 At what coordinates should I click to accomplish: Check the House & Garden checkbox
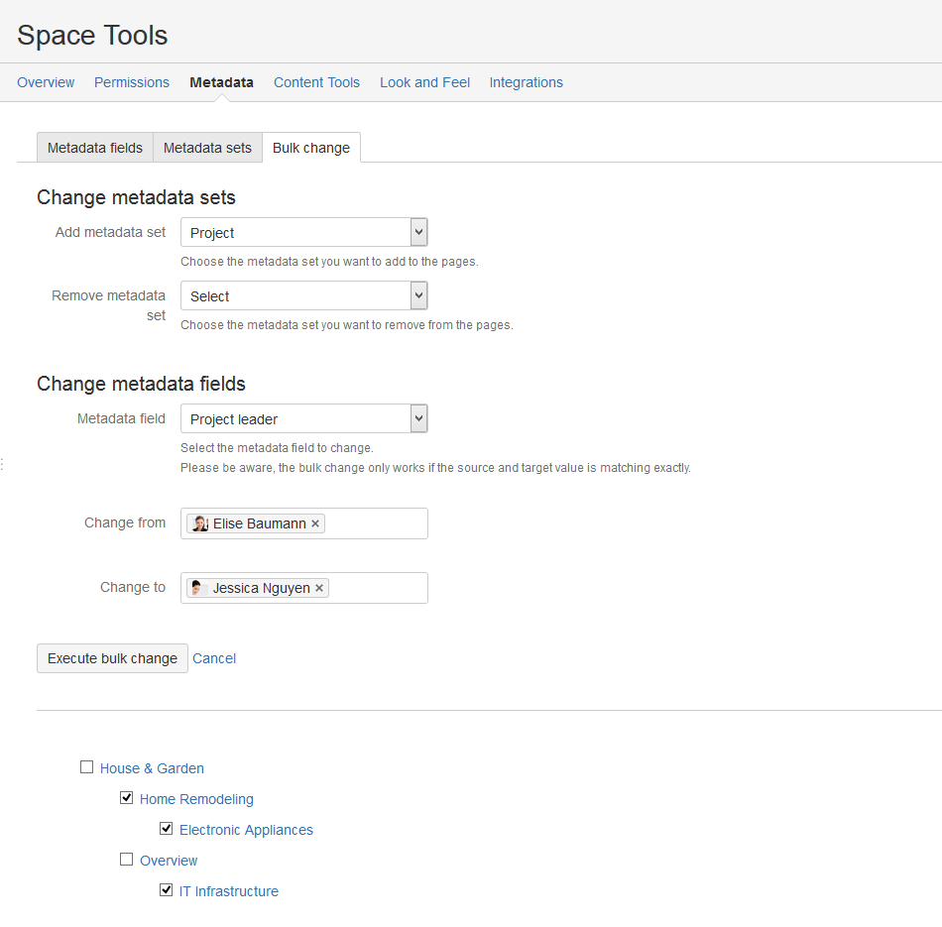87,767
